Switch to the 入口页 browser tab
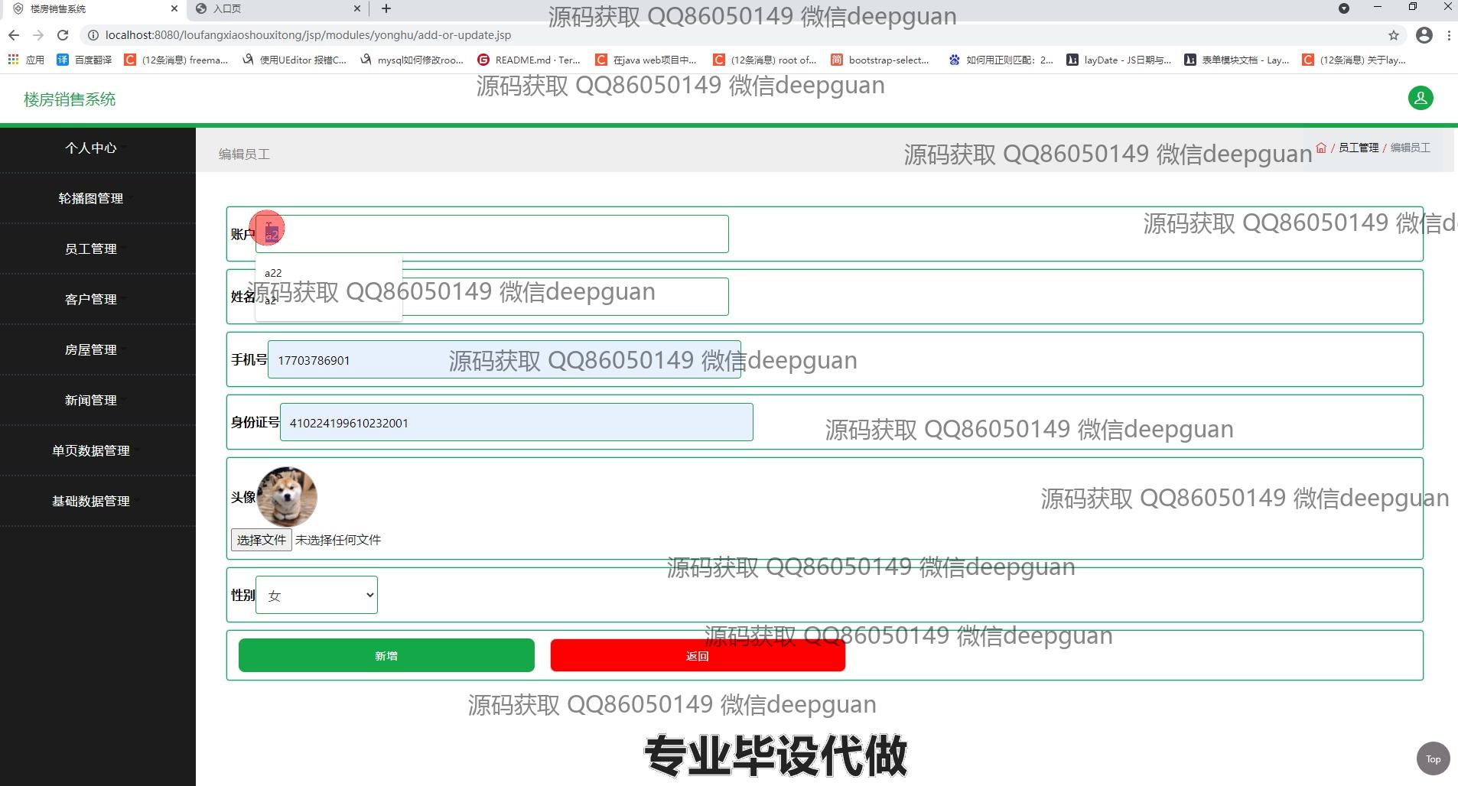This screenshot has width=1458, height=786. (x=275, y=8)
